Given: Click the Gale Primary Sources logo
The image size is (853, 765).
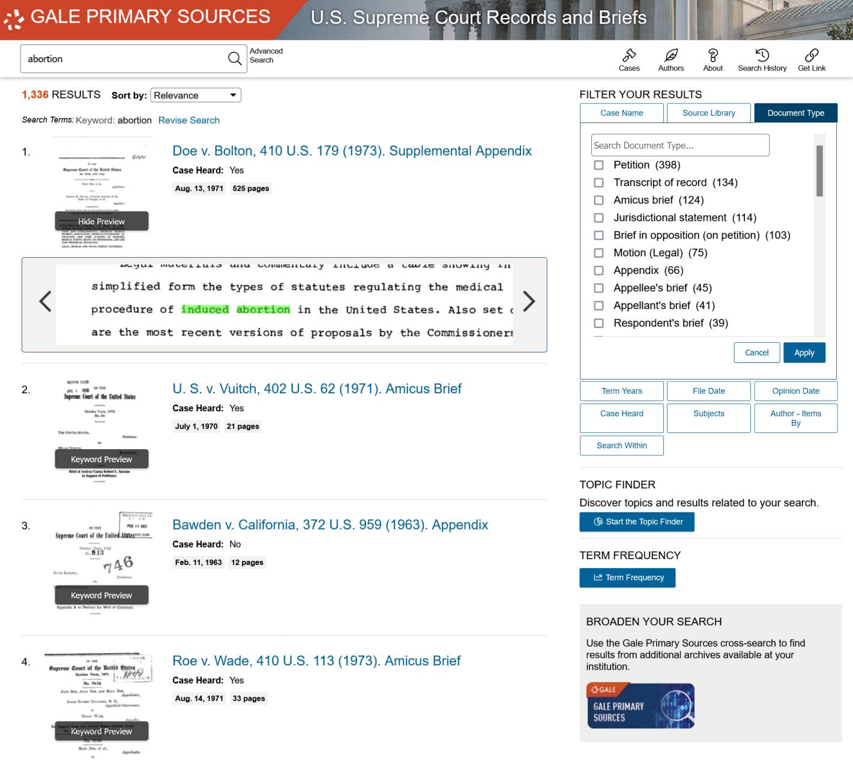Looking at the screenshot, I should 137,17.
